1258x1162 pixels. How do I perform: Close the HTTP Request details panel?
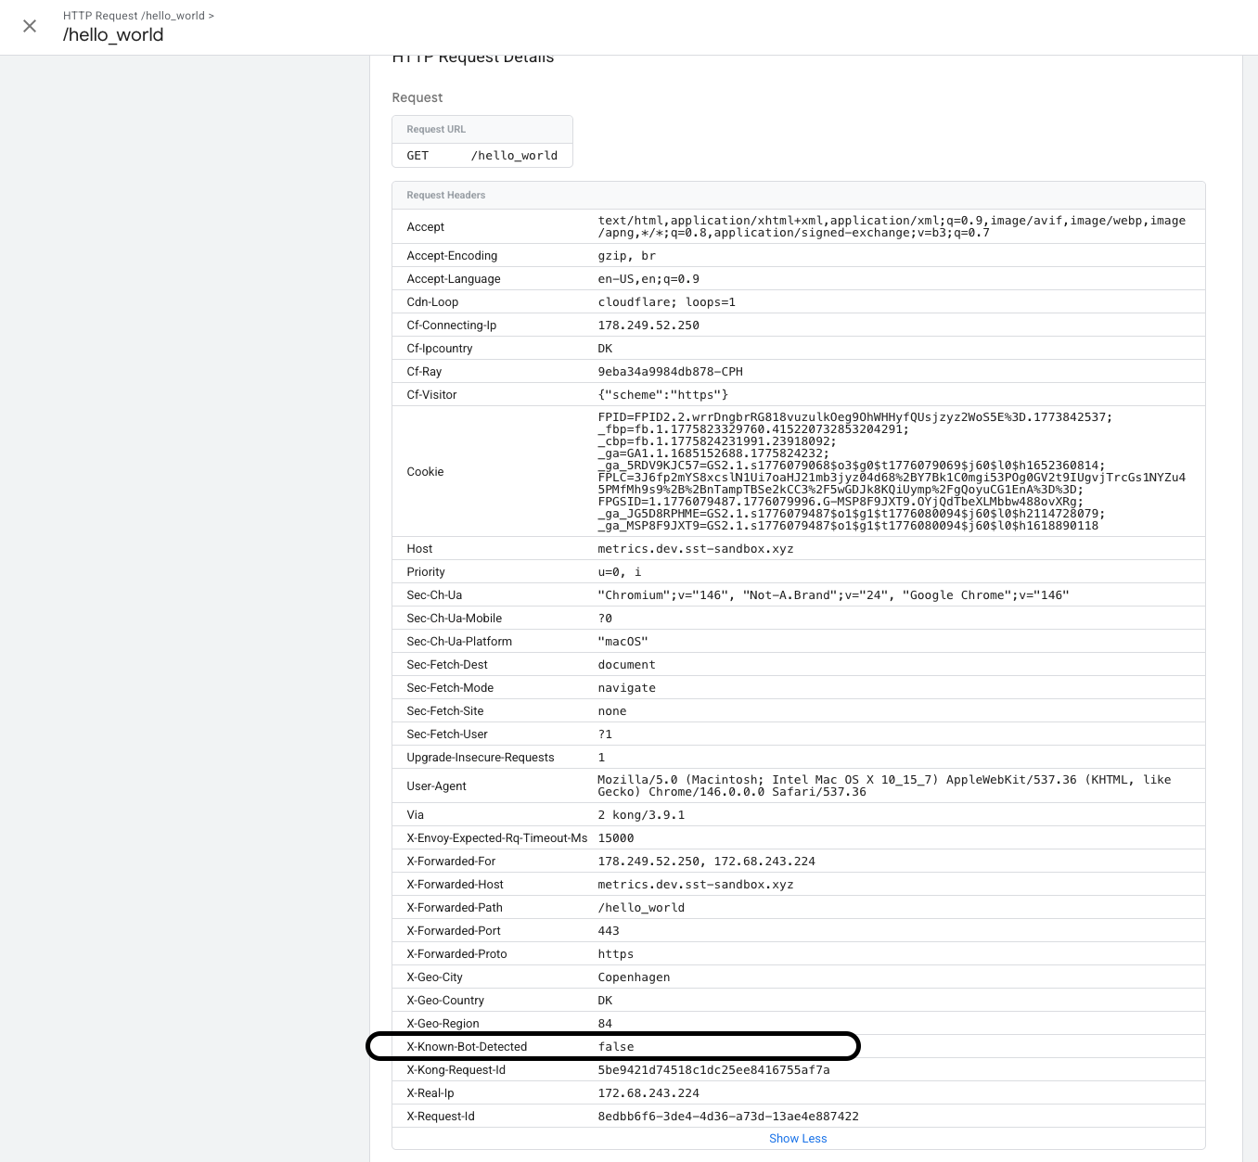click(30, 26)
